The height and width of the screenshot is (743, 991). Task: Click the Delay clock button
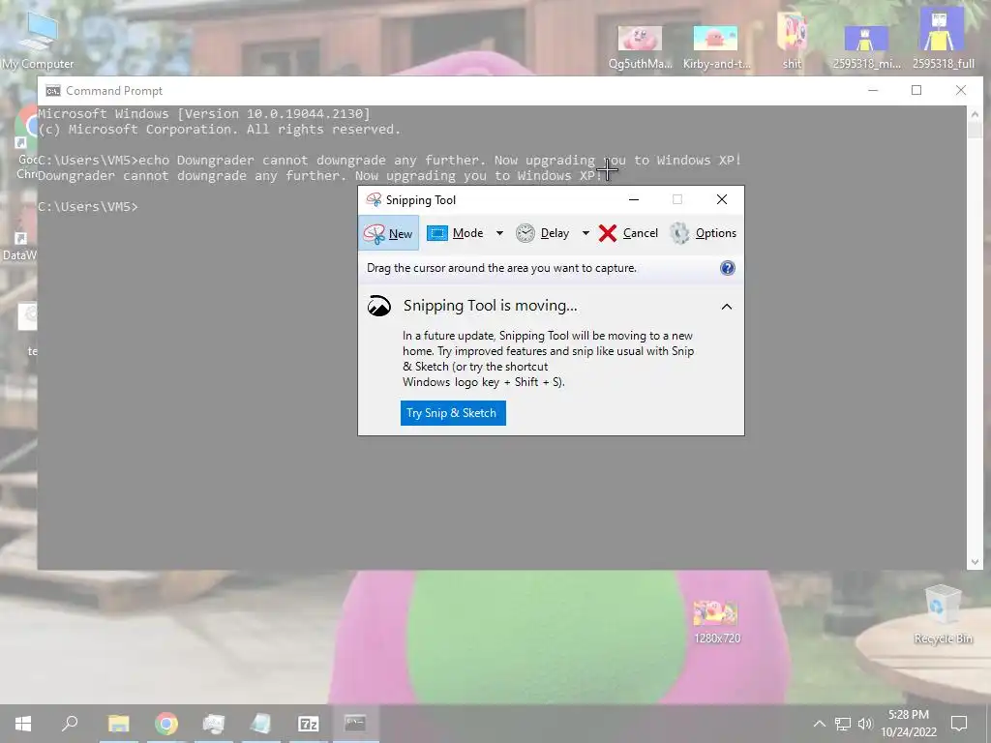542,233
